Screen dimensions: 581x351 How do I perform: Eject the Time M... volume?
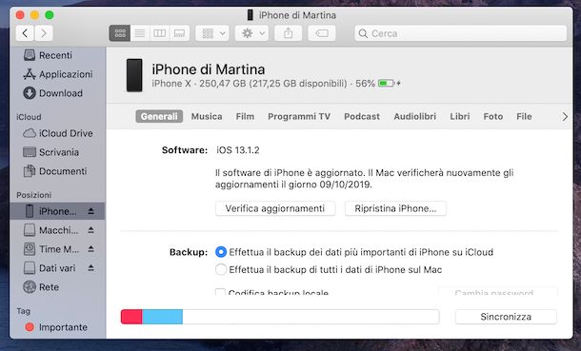[x=90, y=249]
